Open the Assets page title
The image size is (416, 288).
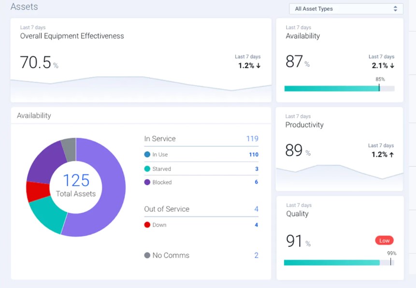point(24,6)
